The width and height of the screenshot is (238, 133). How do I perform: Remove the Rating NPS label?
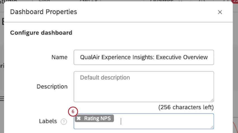pyautogui.click(x=79, y=118)
